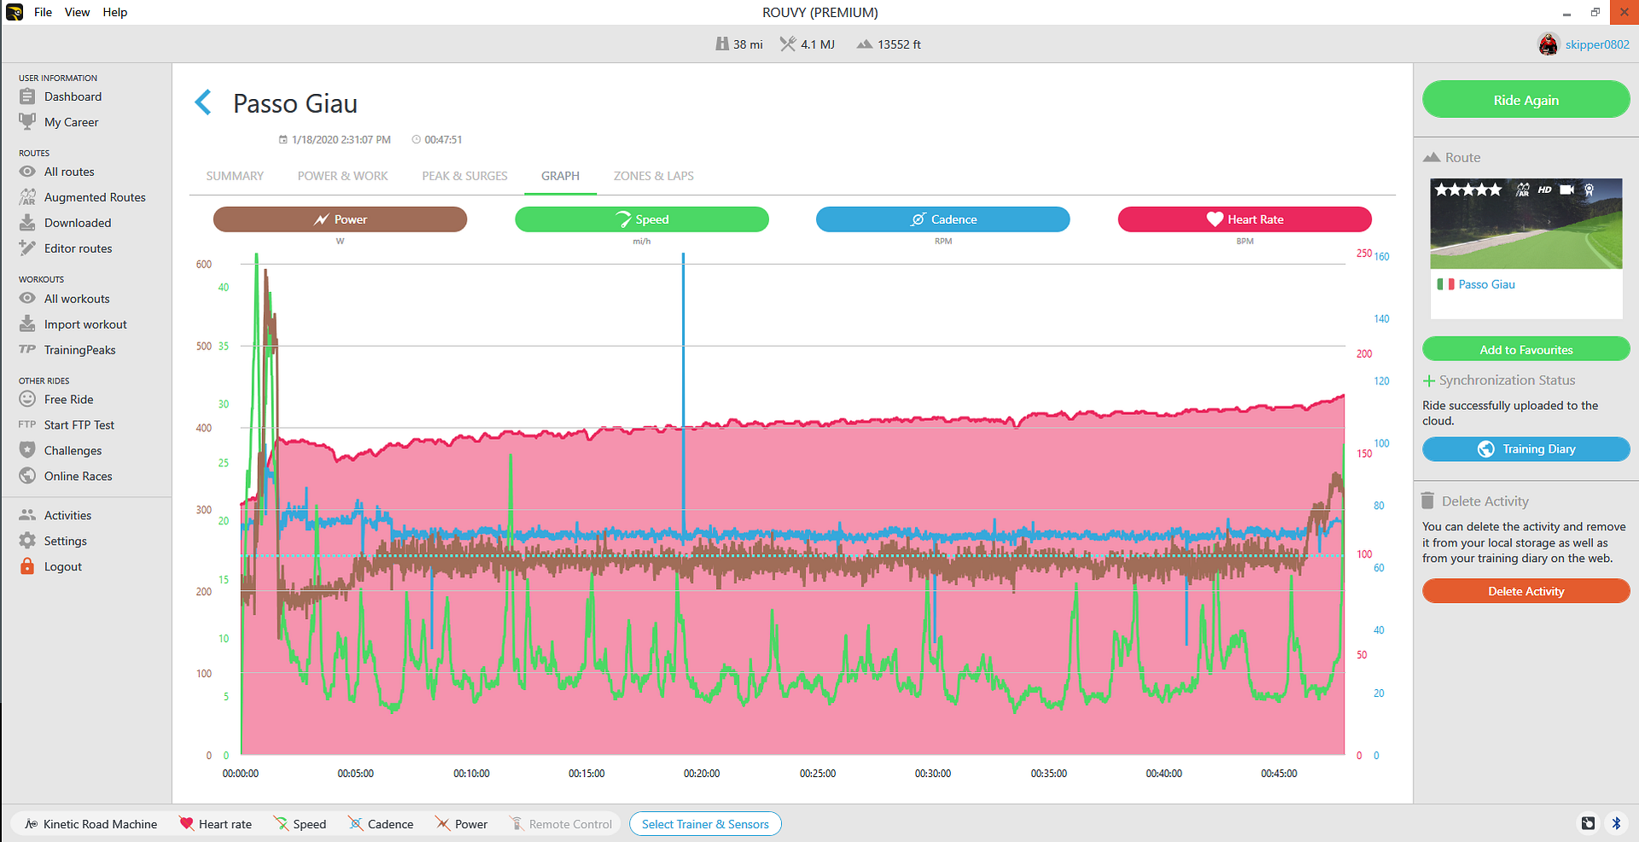Viewport: 1639px width, 842px height.
Task: Click the blue cadence spike near 00:20:00
Action: [x=683, y=393]
